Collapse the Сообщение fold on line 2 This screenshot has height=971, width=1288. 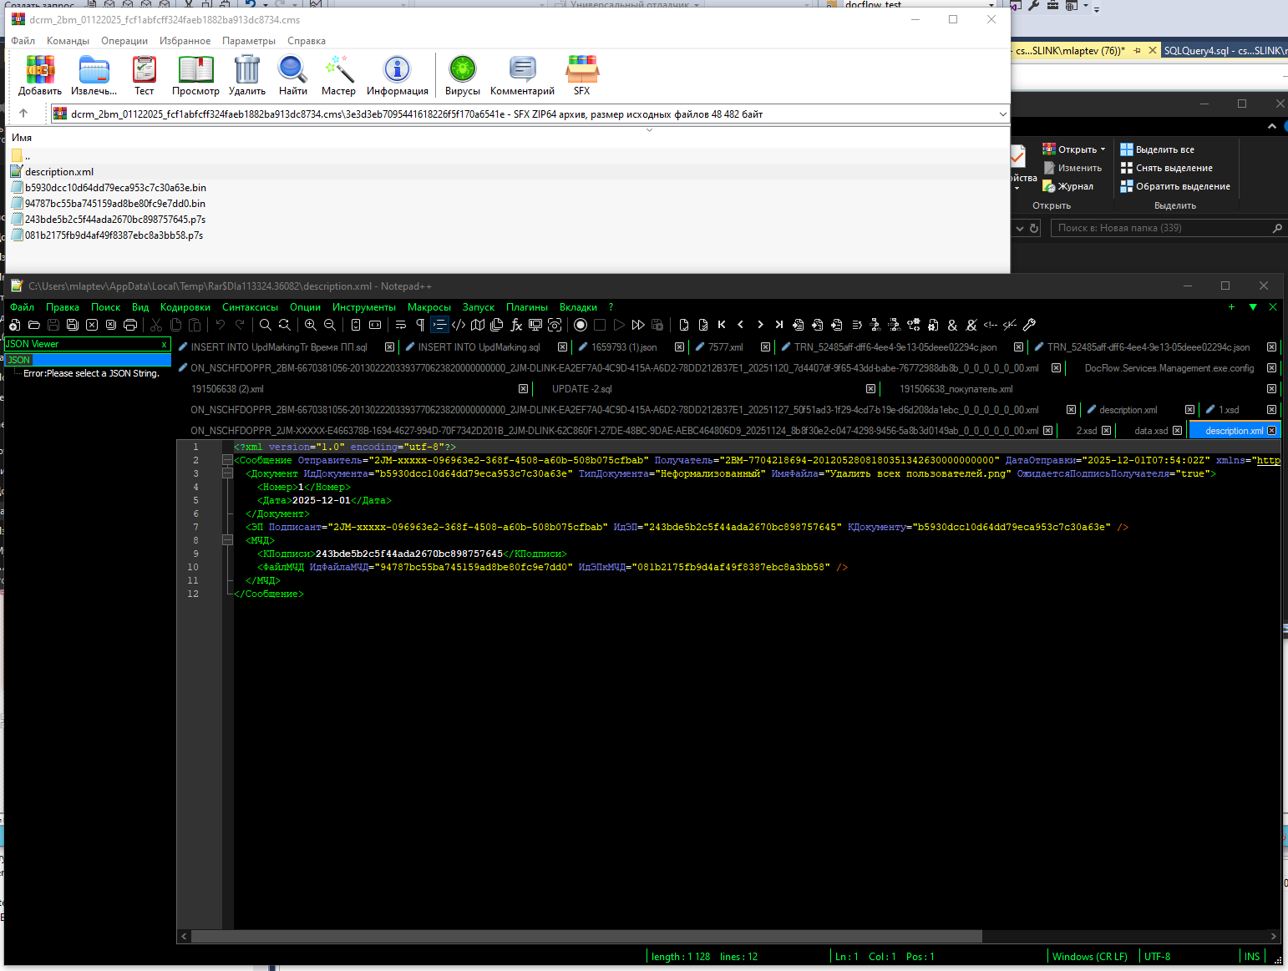click(227, 460)
